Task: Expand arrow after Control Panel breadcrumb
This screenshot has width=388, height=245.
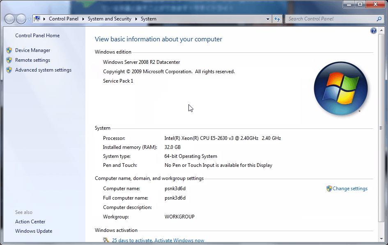Action: (x=83, y=19)
